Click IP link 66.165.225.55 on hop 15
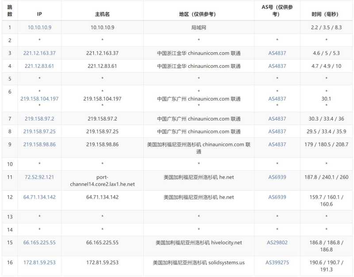The height and width of the screenshot is (277, 354). [40, 242]
